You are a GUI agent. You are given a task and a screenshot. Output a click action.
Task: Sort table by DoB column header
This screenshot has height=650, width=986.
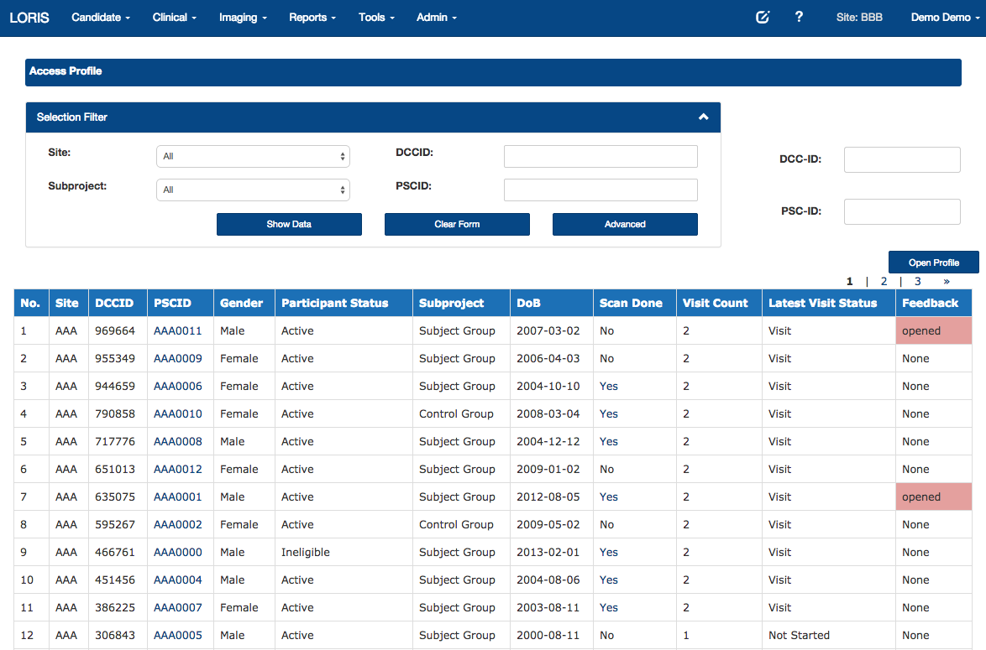529,303
